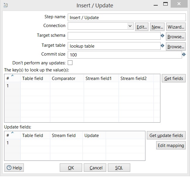Click the variable icon beside Commit size
Screen dimensions: 190x177
click(x=184, y=55)
